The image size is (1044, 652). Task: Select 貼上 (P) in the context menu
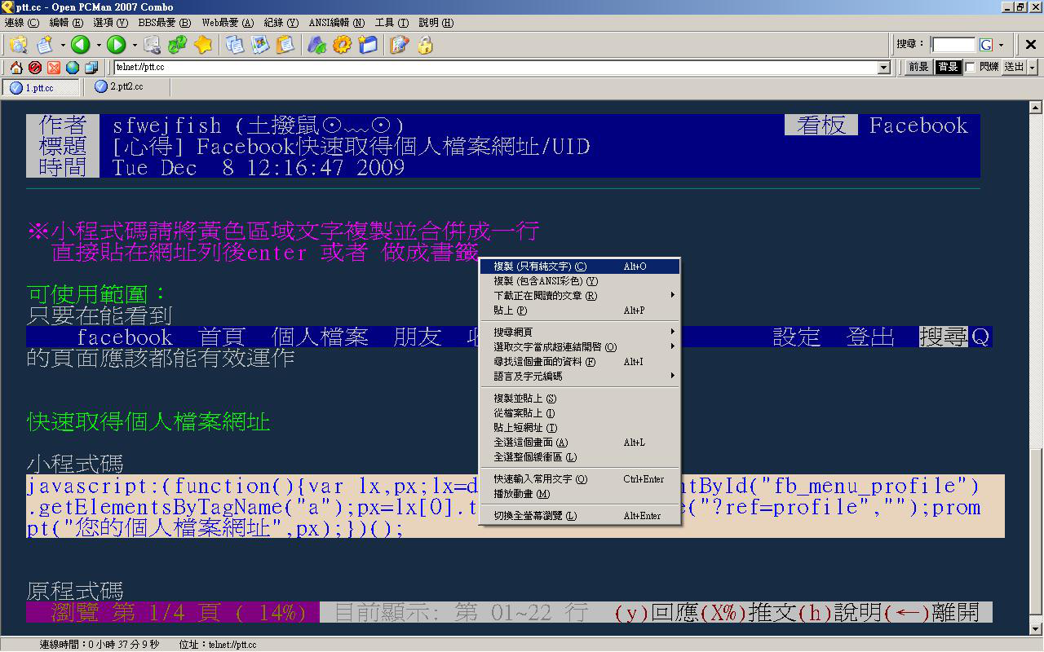[580, 311]
